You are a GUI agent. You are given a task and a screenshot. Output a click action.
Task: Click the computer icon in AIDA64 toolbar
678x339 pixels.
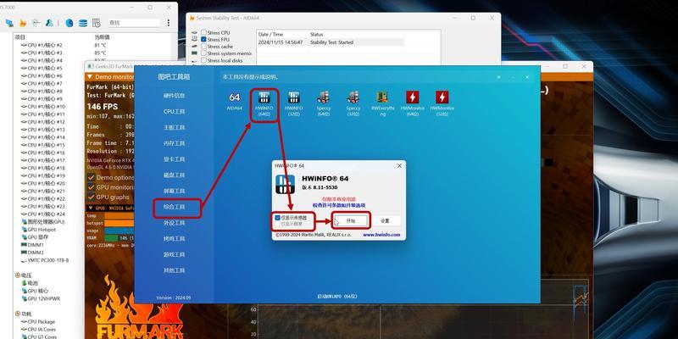tap(9, 23)
